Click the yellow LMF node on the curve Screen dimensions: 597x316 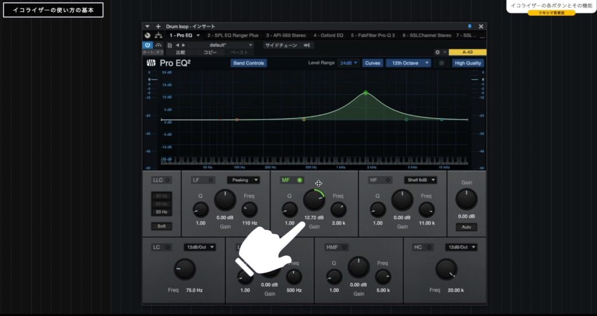304,120
